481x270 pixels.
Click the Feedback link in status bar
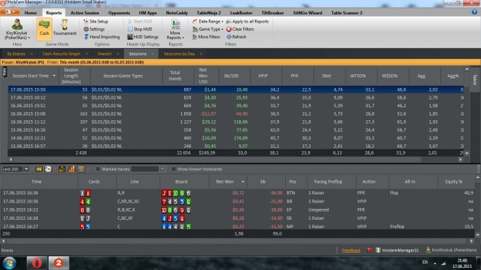[x=351, y=250]
